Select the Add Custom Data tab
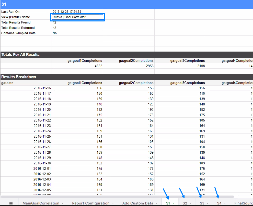 tap(138, 203)
